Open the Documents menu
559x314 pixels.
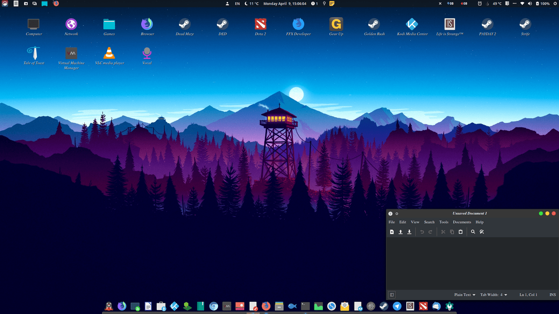(x=462, y=222)
